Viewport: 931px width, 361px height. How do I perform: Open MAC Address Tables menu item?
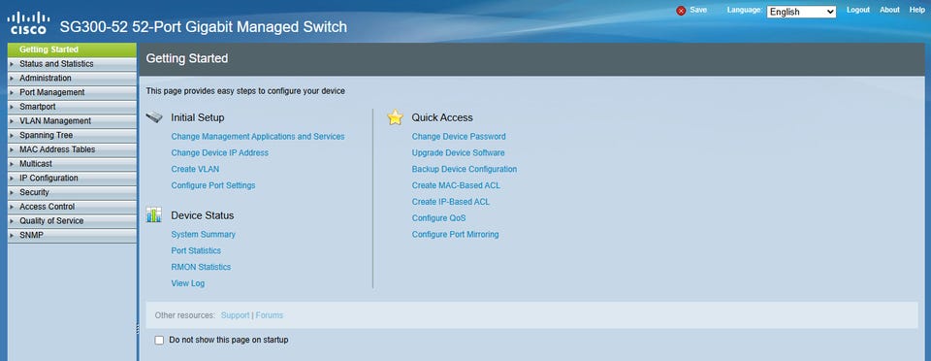72,149
